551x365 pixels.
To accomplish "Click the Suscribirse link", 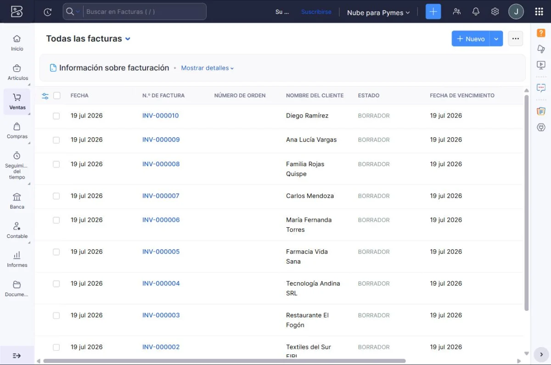I will [316, 12].
